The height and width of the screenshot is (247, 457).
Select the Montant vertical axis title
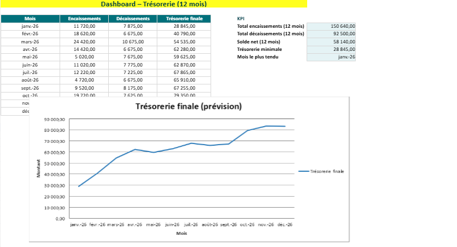pos(39,168)
